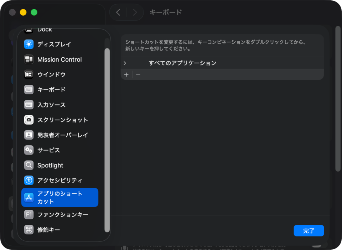Click the sidebar list scrollbar

coord(107,140)
